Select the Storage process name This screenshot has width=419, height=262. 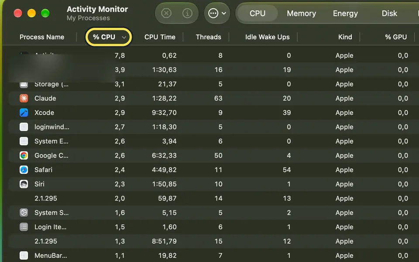(52, 84)
